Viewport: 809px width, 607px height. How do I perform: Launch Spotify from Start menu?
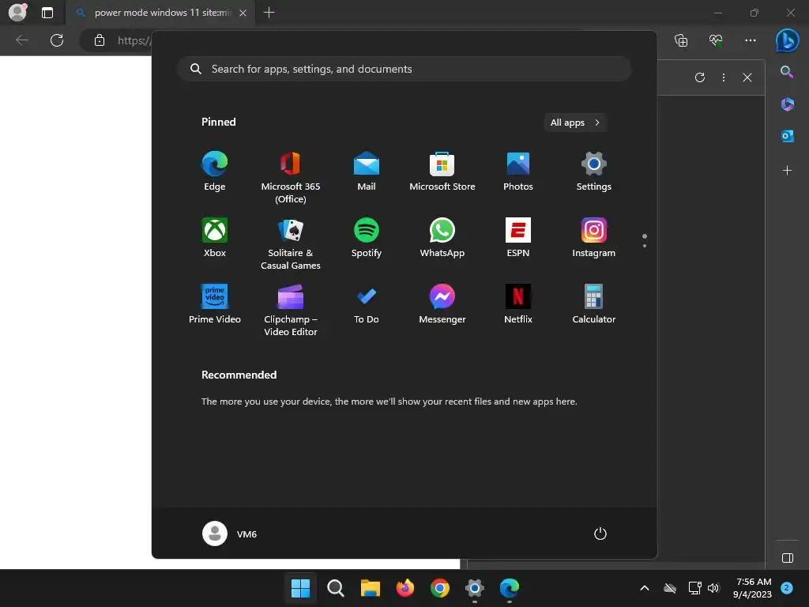tap(367, 237)
